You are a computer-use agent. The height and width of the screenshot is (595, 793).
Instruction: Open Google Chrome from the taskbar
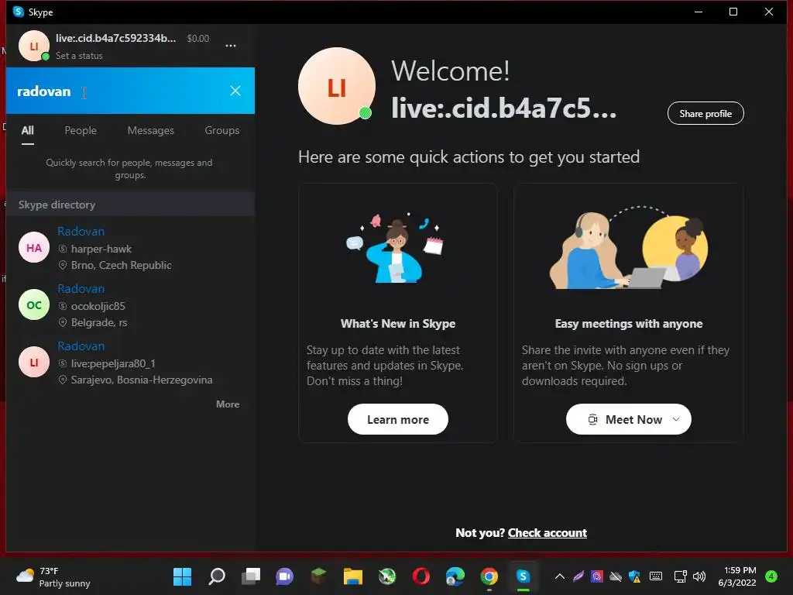(489, 576)
